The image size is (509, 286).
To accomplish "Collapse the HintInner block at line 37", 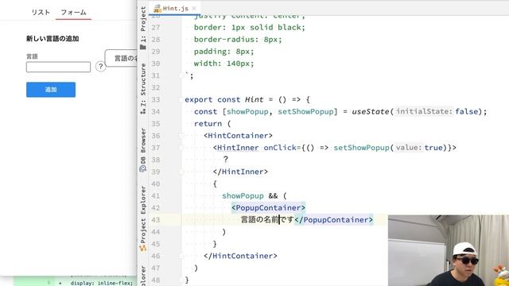I will pyautogui.click(x=181, y=148).
